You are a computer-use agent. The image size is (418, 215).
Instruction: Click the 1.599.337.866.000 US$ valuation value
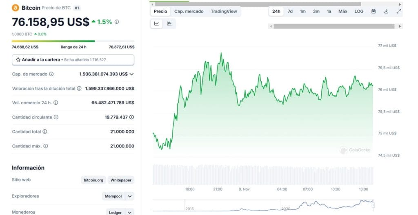pos(109,88)
